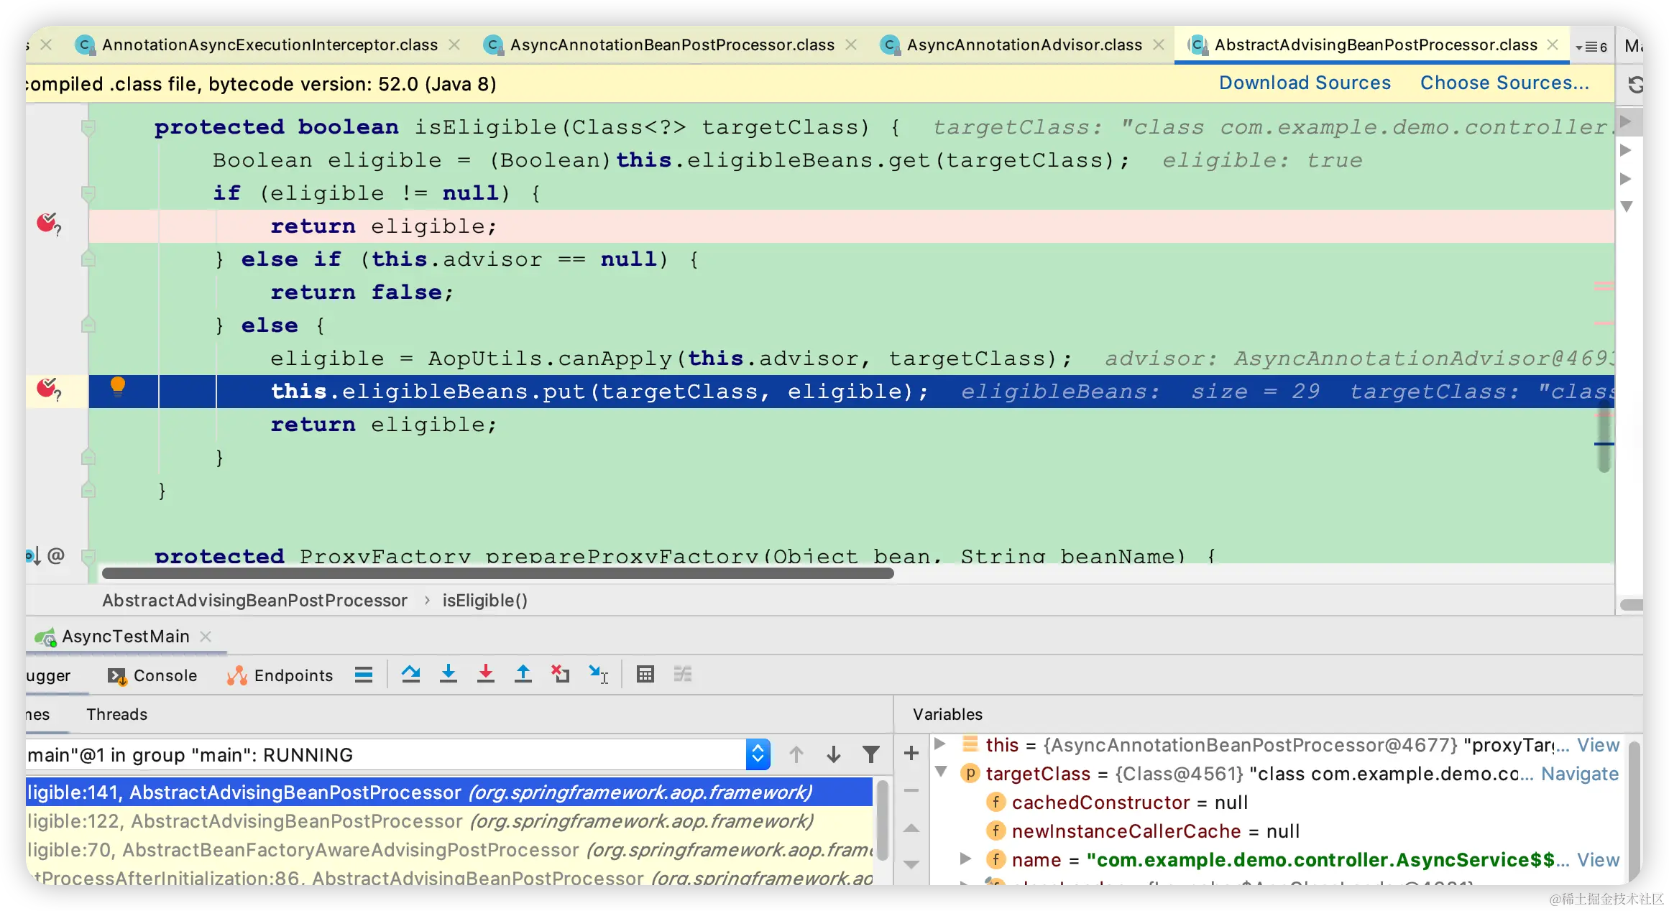Click the Step Out icon
This screenshot has height=911, width=1669.
[523, 674]
